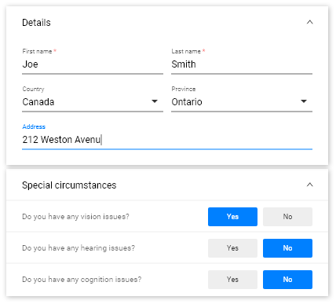Collapse the Special circumstances chevron

[x=309, y=185]
